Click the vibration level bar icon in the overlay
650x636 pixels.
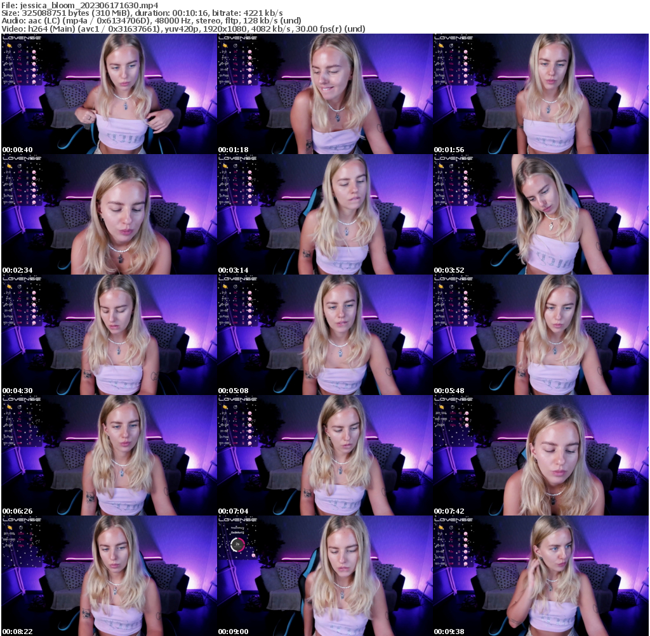point(27,51)
